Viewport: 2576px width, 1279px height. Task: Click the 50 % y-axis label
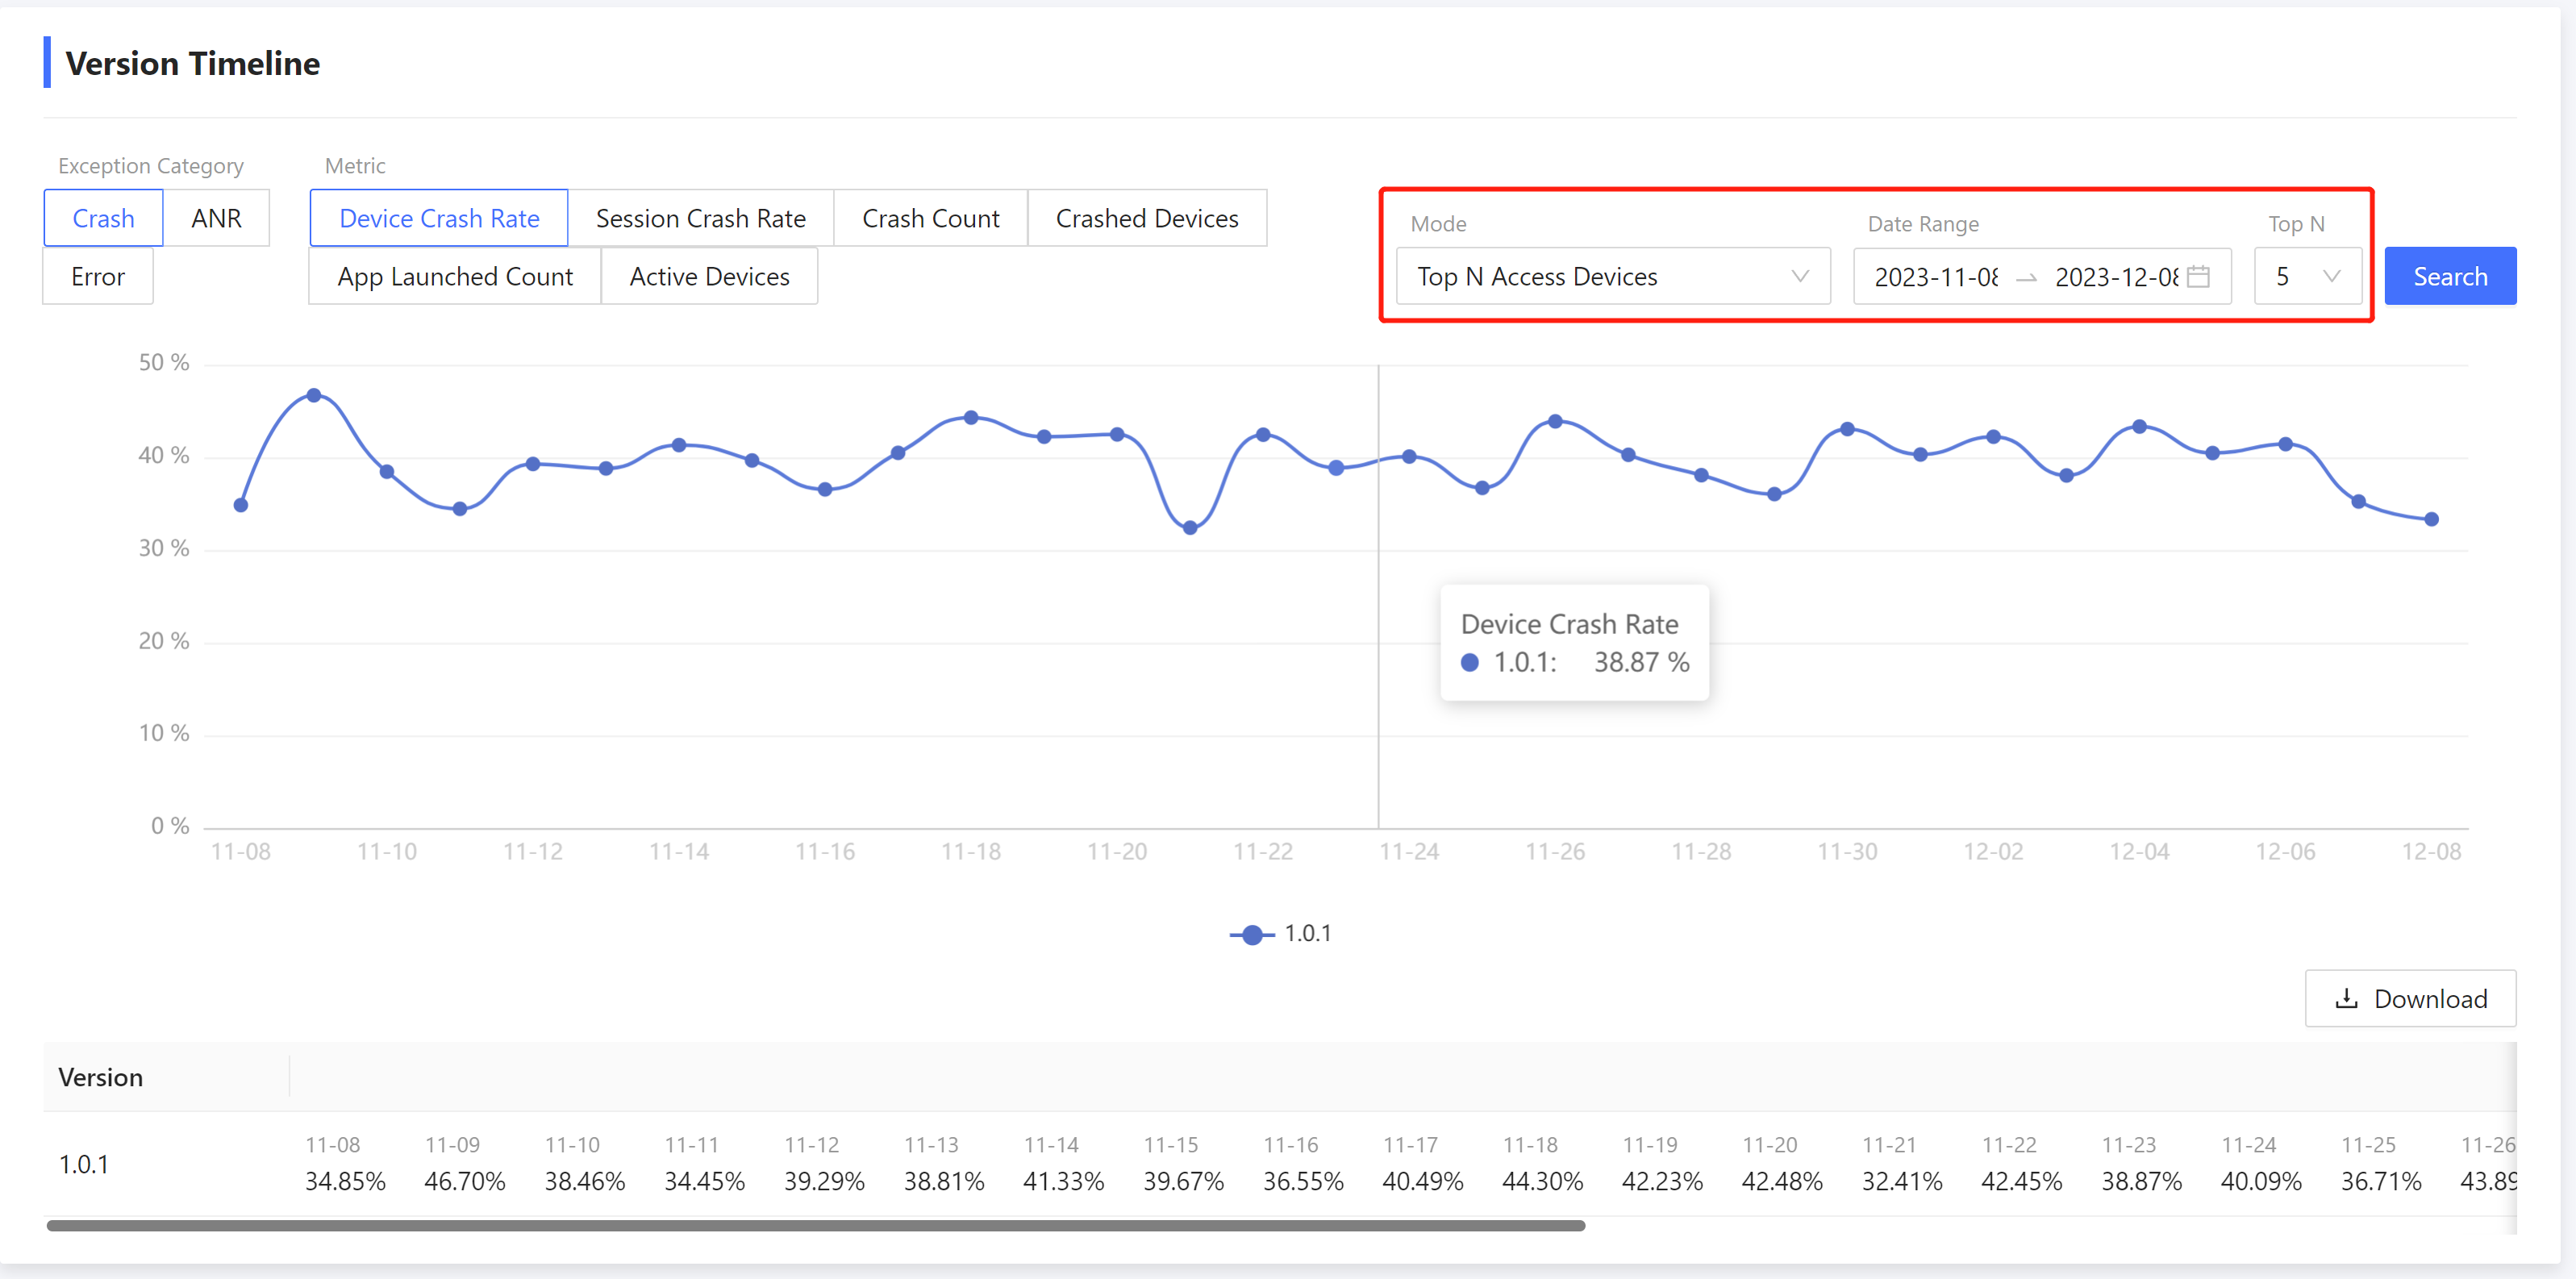(x=164, y=363)
